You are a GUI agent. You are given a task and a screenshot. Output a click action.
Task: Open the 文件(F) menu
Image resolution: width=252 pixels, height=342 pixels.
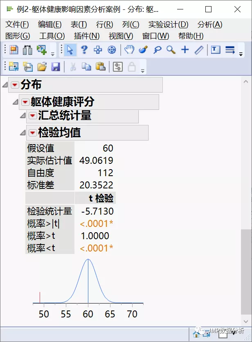click(x=17, y=25)
